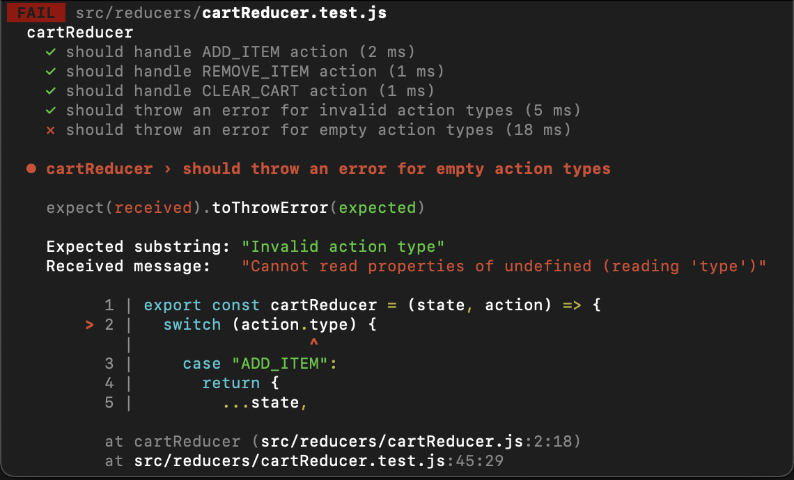
Task: Click the failing test heading in red
Action: click(328, 169)
